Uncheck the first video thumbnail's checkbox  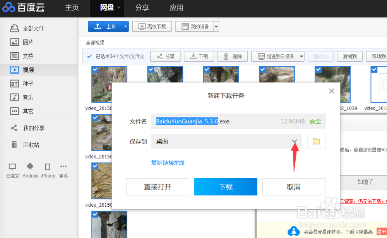[x=95, y=70]
